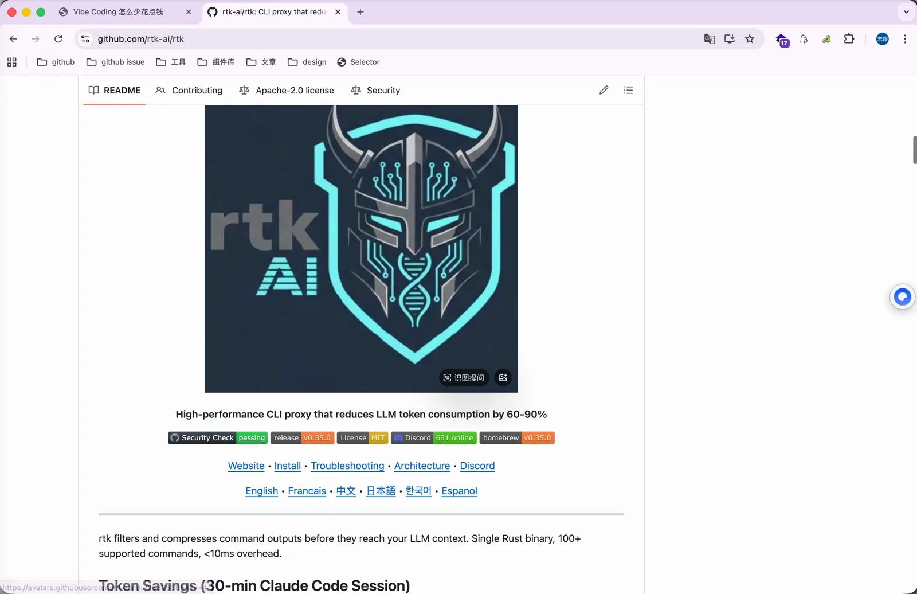Screen dimensions: 917x594
Task: Select the Security tab
Action: [x=375, y=91]
